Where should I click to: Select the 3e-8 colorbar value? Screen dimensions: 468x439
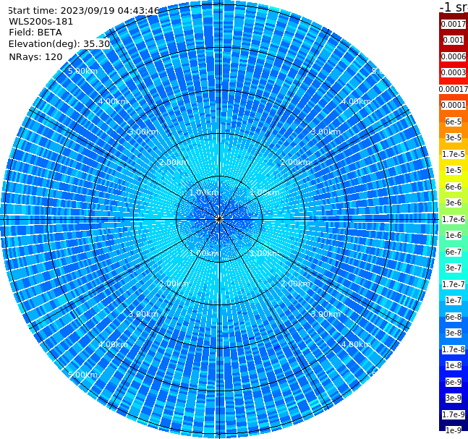click(454, 333)
